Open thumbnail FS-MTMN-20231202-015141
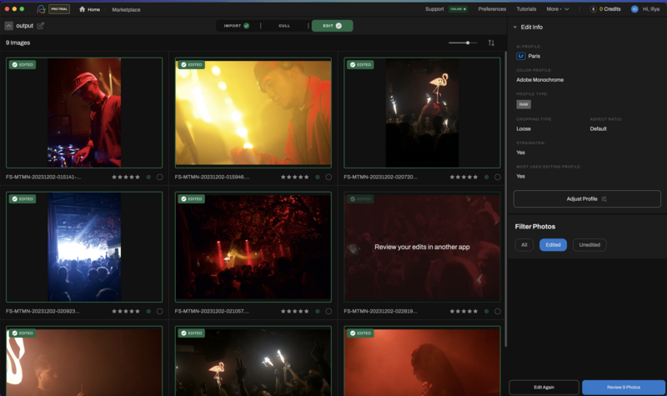The width and height of the screenshot is (667, 396). click(x=84, y=113)
